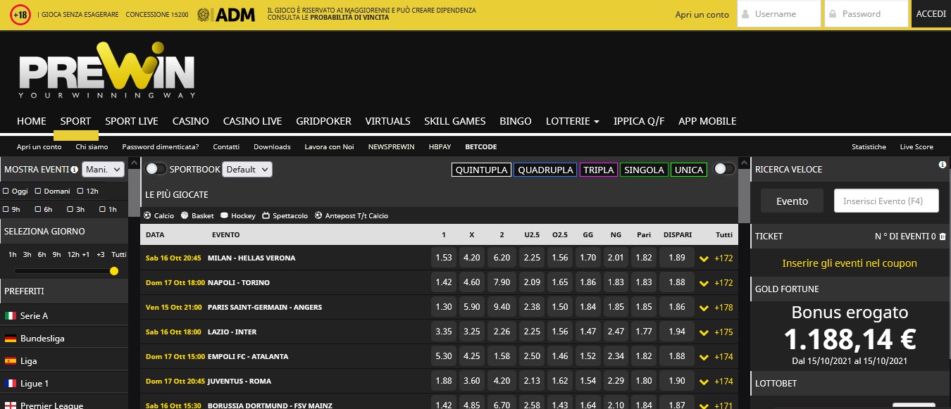Expand markets for Paris Saint-Germain - Angers

pyautogui.click(x=703, y=308)
